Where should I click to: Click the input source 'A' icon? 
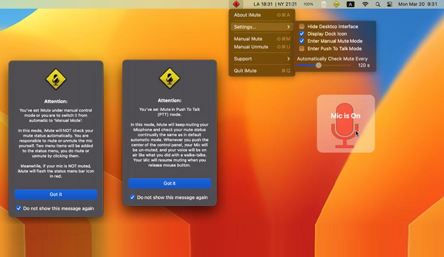tap(351, 4)
